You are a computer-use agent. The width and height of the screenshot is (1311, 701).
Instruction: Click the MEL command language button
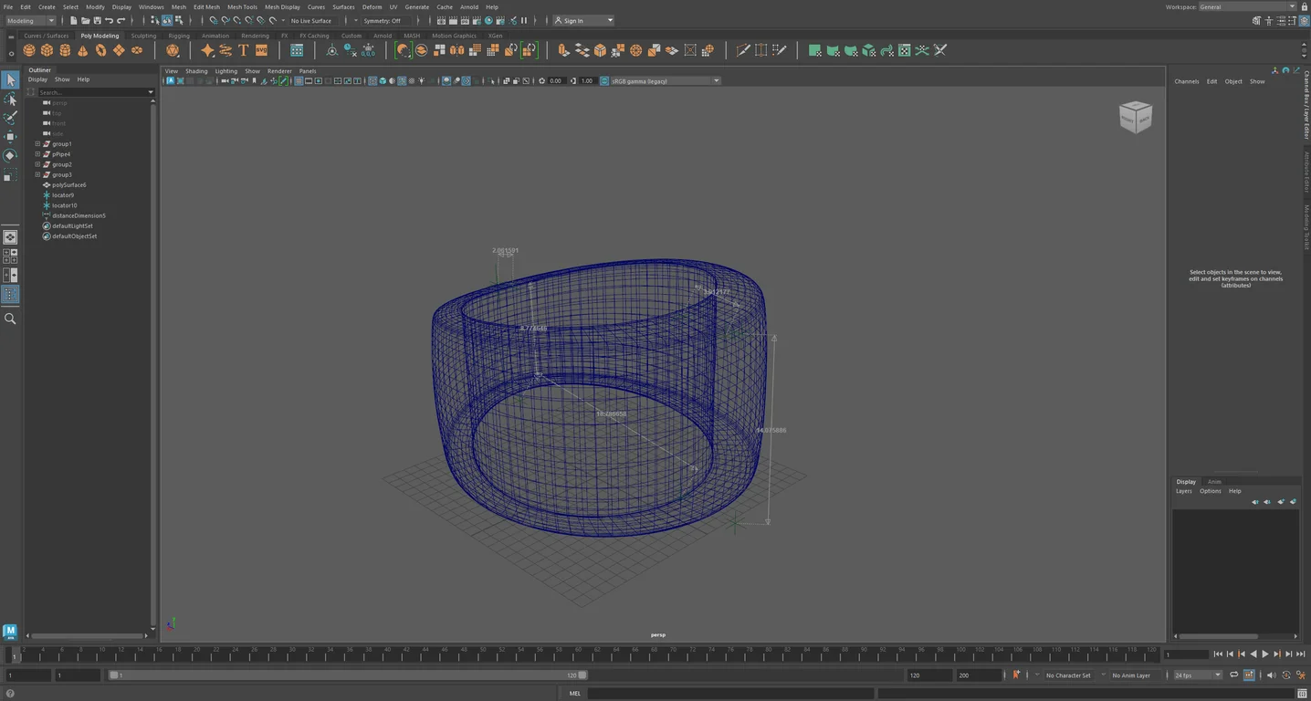[x=575, y=694]
